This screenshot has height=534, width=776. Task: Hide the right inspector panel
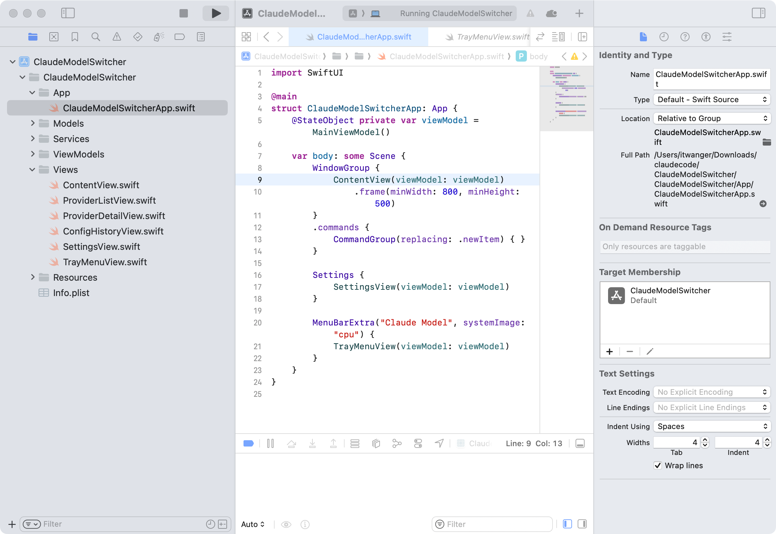[759, 13]
